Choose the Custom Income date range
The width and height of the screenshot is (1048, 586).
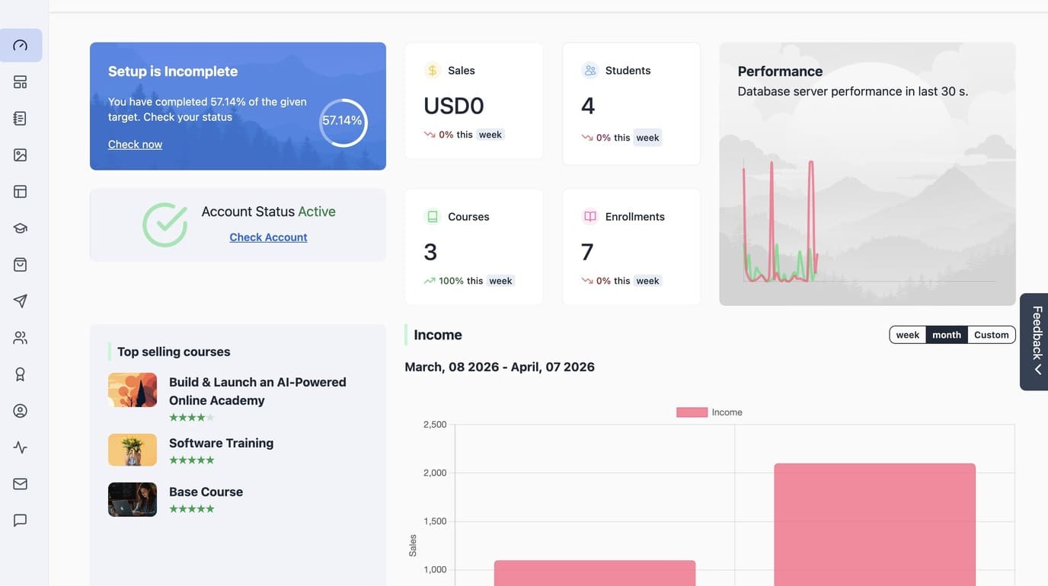[x=992, y=335]
